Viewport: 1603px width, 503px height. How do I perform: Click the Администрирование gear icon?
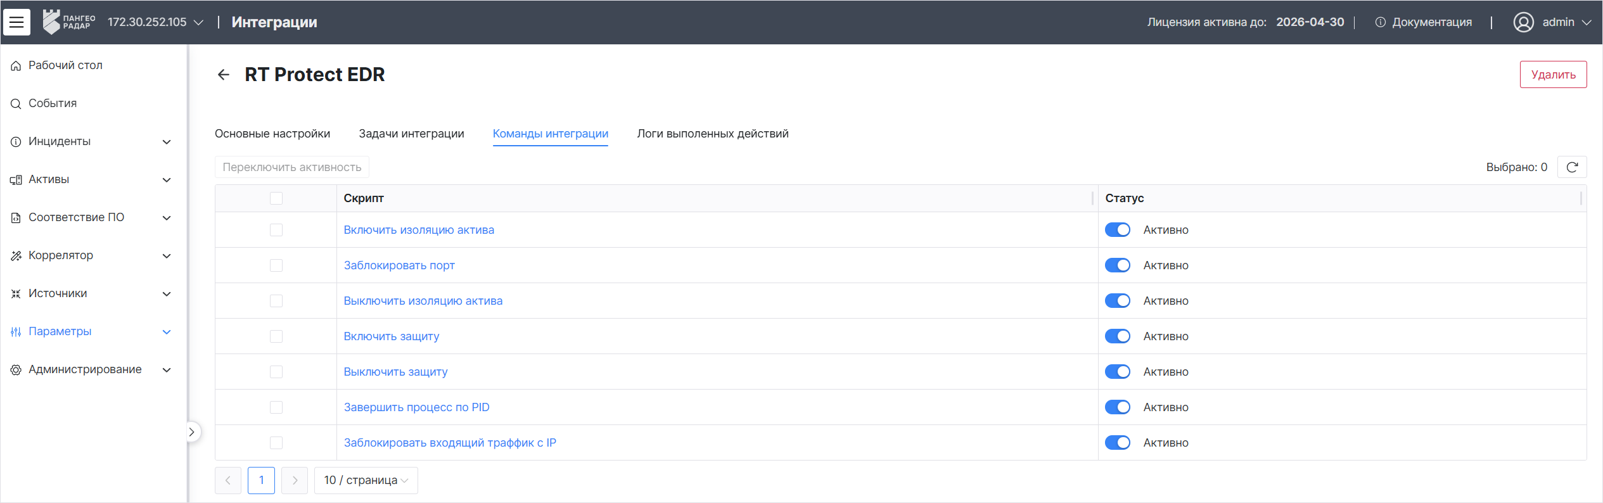(16, 369)
